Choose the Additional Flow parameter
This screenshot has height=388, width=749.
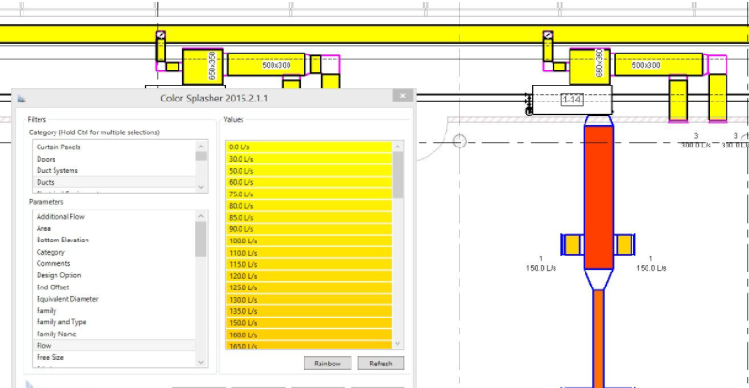point(114,217)
